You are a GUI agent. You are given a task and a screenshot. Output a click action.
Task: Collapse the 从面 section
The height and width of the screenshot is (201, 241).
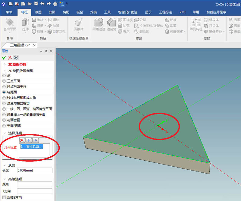pos(5,165)
